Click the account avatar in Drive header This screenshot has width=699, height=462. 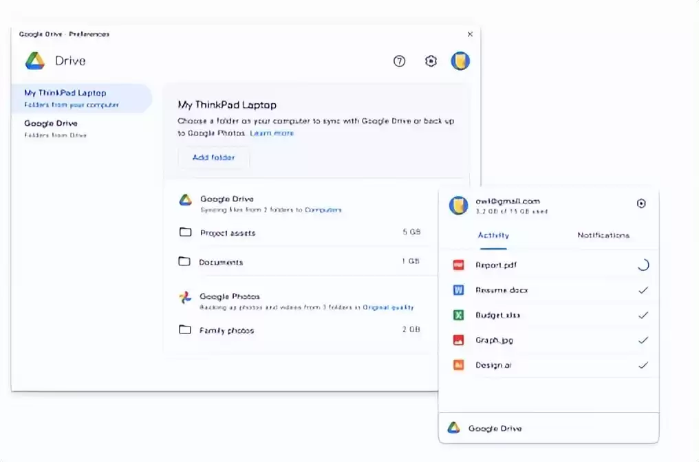pos(460,61)
